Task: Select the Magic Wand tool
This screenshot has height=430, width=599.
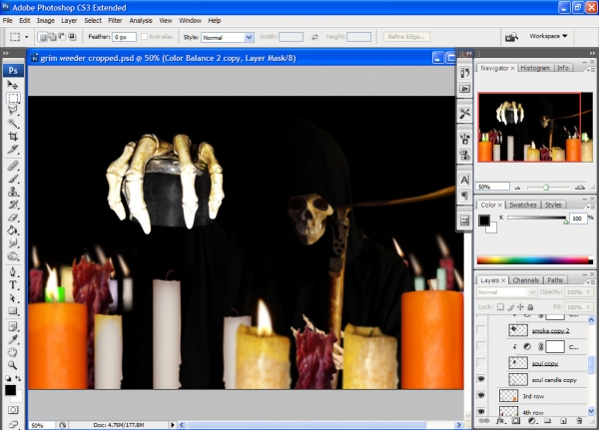Action: (13, 124)
